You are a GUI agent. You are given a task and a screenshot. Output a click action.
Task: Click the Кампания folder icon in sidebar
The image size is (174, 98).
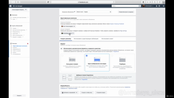pos(11,15)
